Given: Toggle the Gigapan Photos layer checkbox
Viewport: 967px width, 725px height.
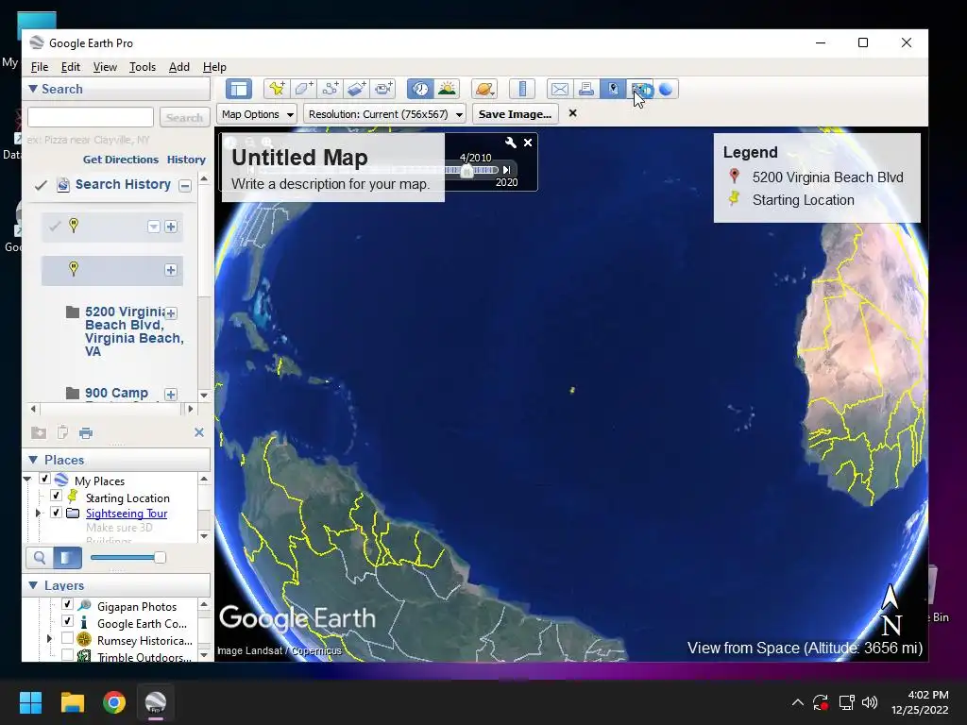Looking at the screenshot, I should click(68, 605).
